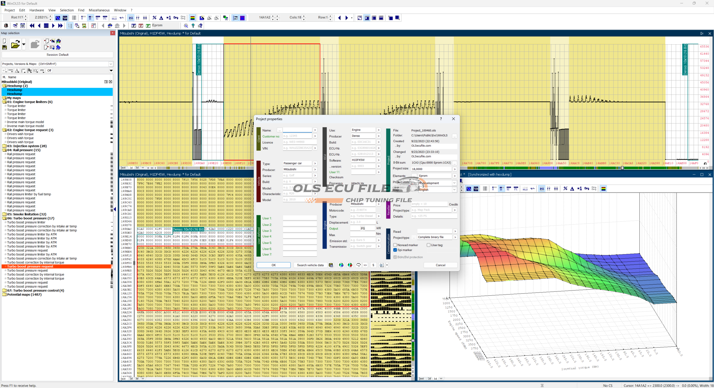Click the percent display toolbar icon
Image resolution: width=714 pixels, height=388 pixels.
[x=155, y=18]
